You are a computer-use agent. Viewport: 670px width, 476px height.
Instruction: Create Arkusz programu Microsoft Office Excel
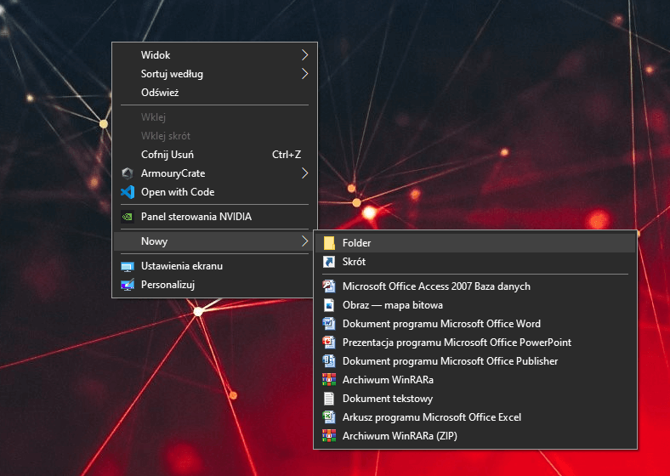click(x=475, y=417)
